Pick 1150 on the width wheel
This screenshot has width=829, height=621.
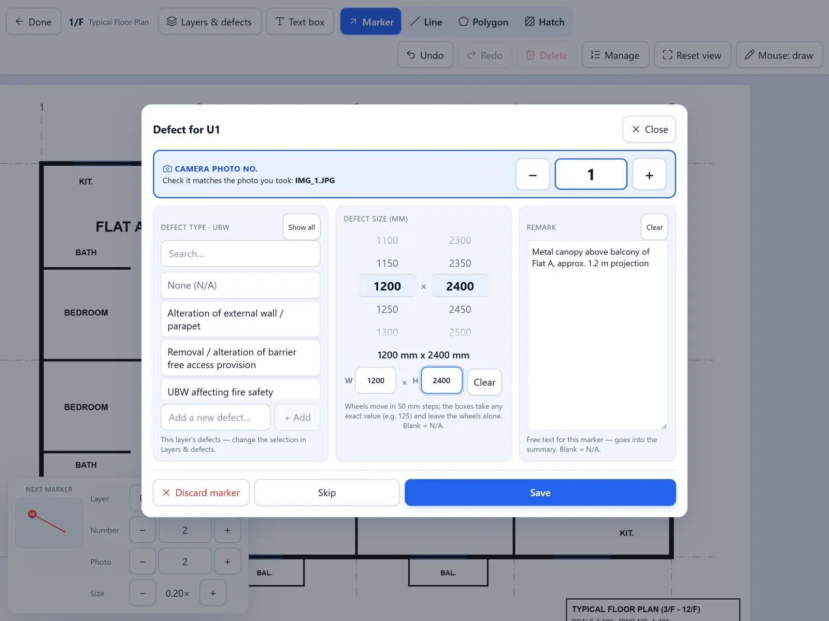(x=387, y=263)
